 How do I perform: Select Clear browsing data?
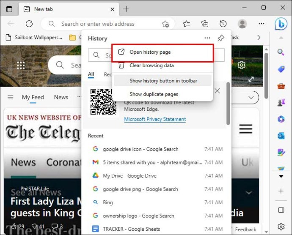(x=163, y=66)
